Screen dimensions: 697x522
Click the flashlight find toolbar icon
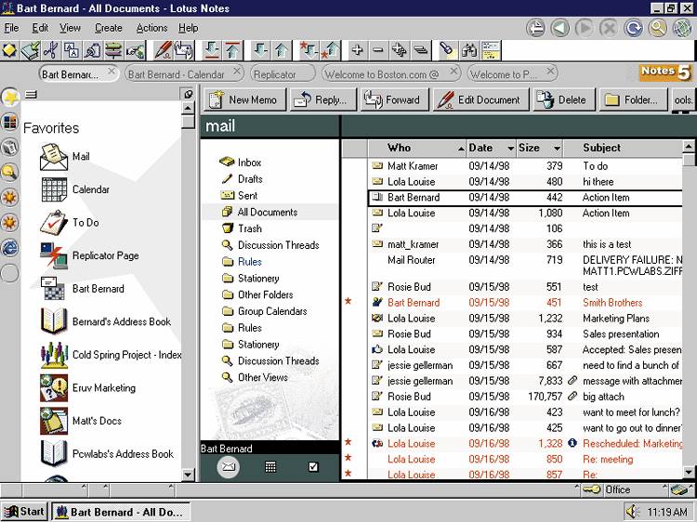coord(447,50)
